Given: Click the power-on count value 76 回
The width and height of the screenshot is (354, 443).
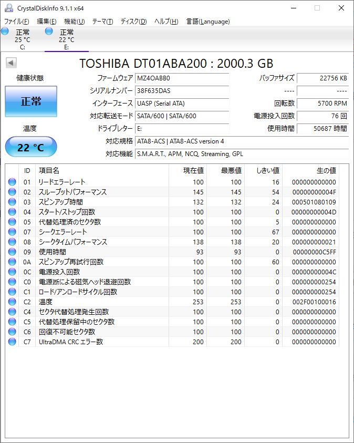Looking at the screenshot, I should 323,116.
